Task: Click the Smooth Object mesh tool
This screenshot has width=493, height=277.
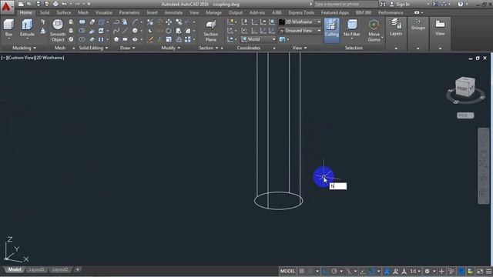Action: point(58,31)
